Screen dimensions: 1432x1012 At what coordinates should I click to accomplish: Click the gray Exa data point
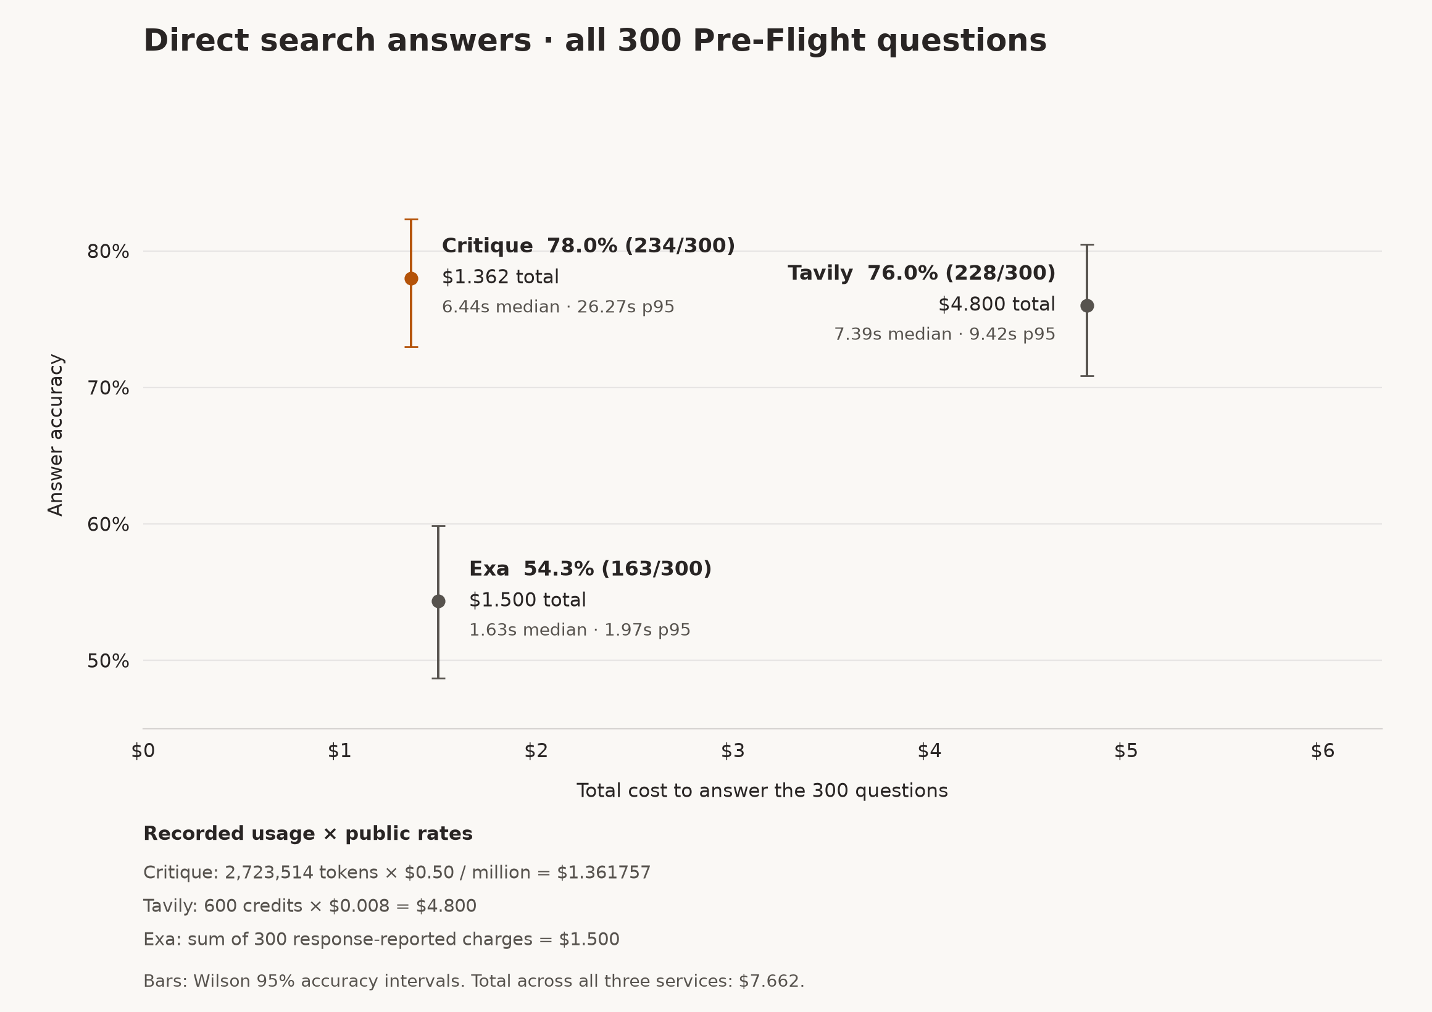tap(438, 601)
